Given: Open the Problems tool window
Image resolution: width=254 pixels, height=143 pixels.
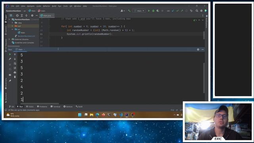Looking at the screenshot, I should coord(42,107).
